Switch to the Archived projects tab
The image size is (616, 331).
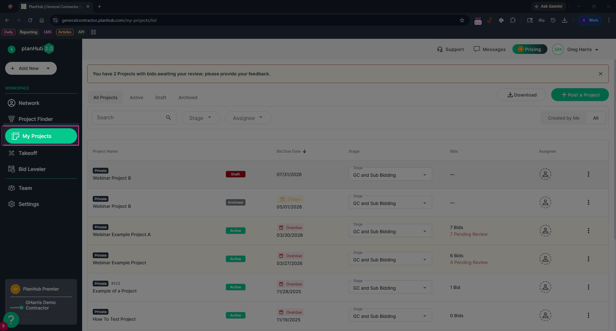click(x=188, y=98)
